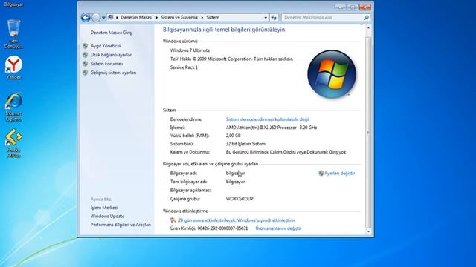Close the Sistem window
The width and height of the screenshot is (476, 267).
coord(365,7)
